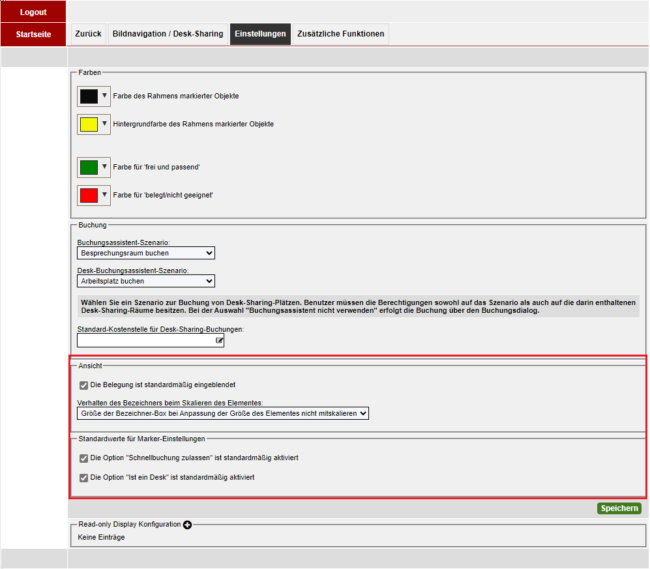Click 'Farbe für 'frei und passend'' label
This screenshot has height=569, width=650.
pyautogui.click(x=156, y=167)
